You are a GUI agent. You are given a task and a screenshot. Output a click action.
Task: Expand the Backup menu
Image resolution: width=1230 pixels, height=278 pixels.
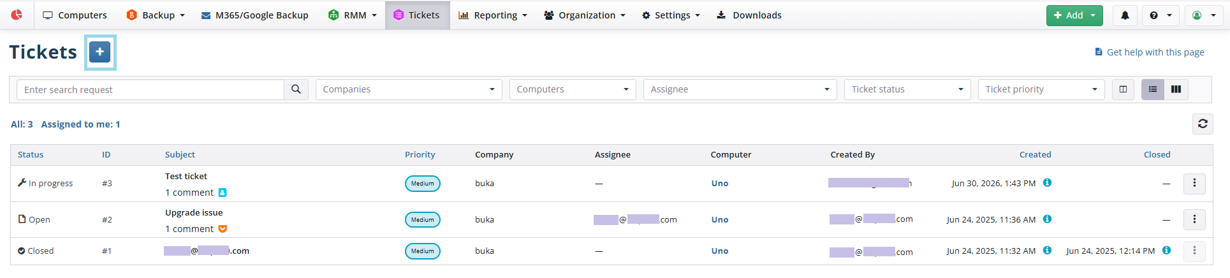(156, 15)
